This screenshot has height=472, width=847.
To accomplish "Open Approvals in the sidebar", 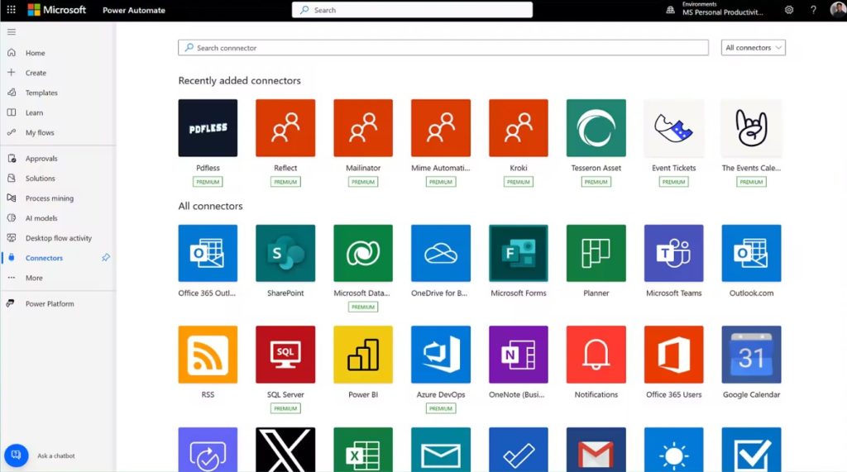I will 41,159.
